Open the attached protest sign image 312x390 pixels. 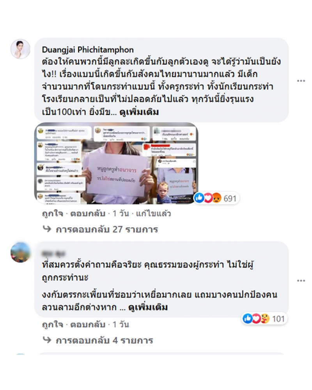[x=116, y=163]
